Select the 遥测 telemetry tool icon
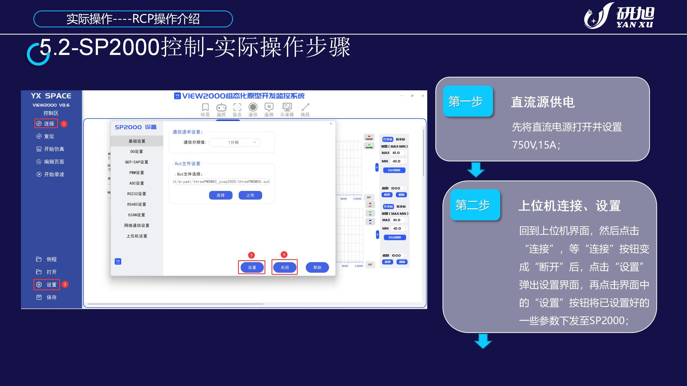The image size is (687, 386). tap(269, 107)
